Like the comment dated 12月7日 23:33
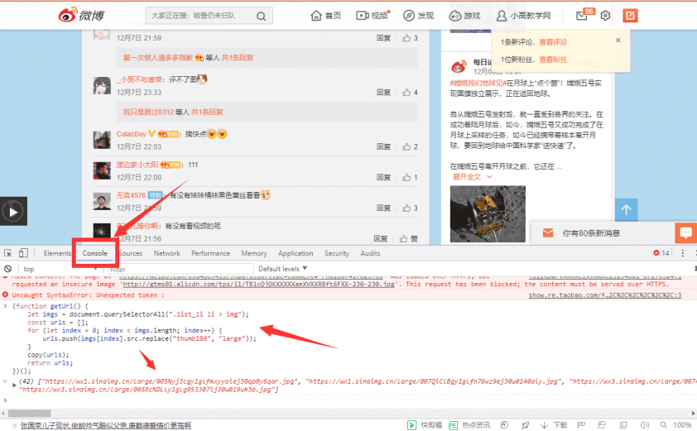This screenshot has height=431, width=697. (410, 93)
